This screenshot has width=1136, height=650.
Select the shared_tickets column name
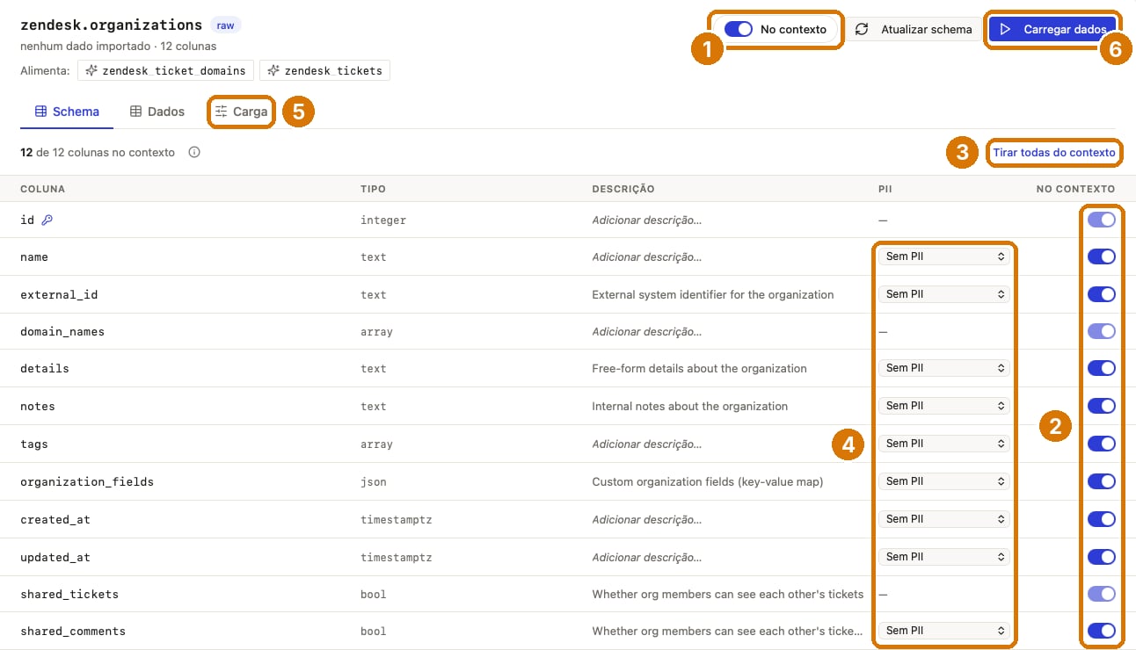(x=69, y=595)
